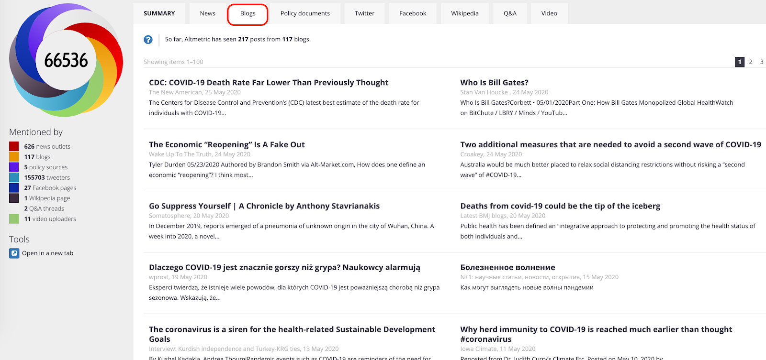
Task: Switch to the News tab
Action: coord(207,13)
